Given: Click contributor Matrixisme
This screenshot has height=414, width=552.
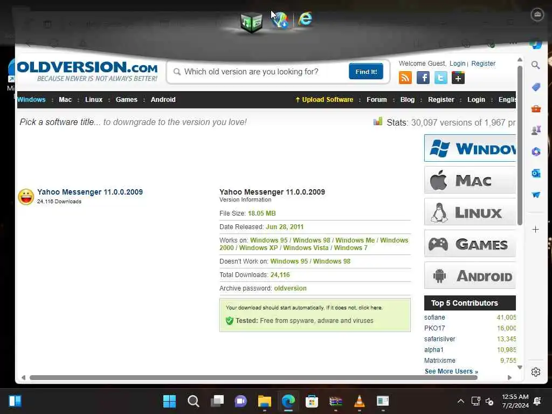Looking at the screenshot, I should [439, 361].
